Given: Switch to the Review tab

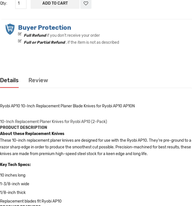Looking at the screenshot, I should click(38, 80).
